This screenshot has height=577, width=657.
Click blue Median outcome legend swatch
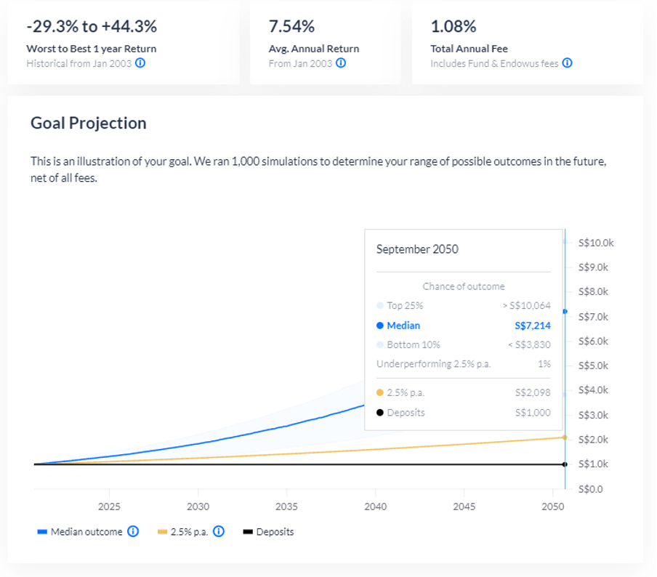pyautogui.click(x=42, y=532)
